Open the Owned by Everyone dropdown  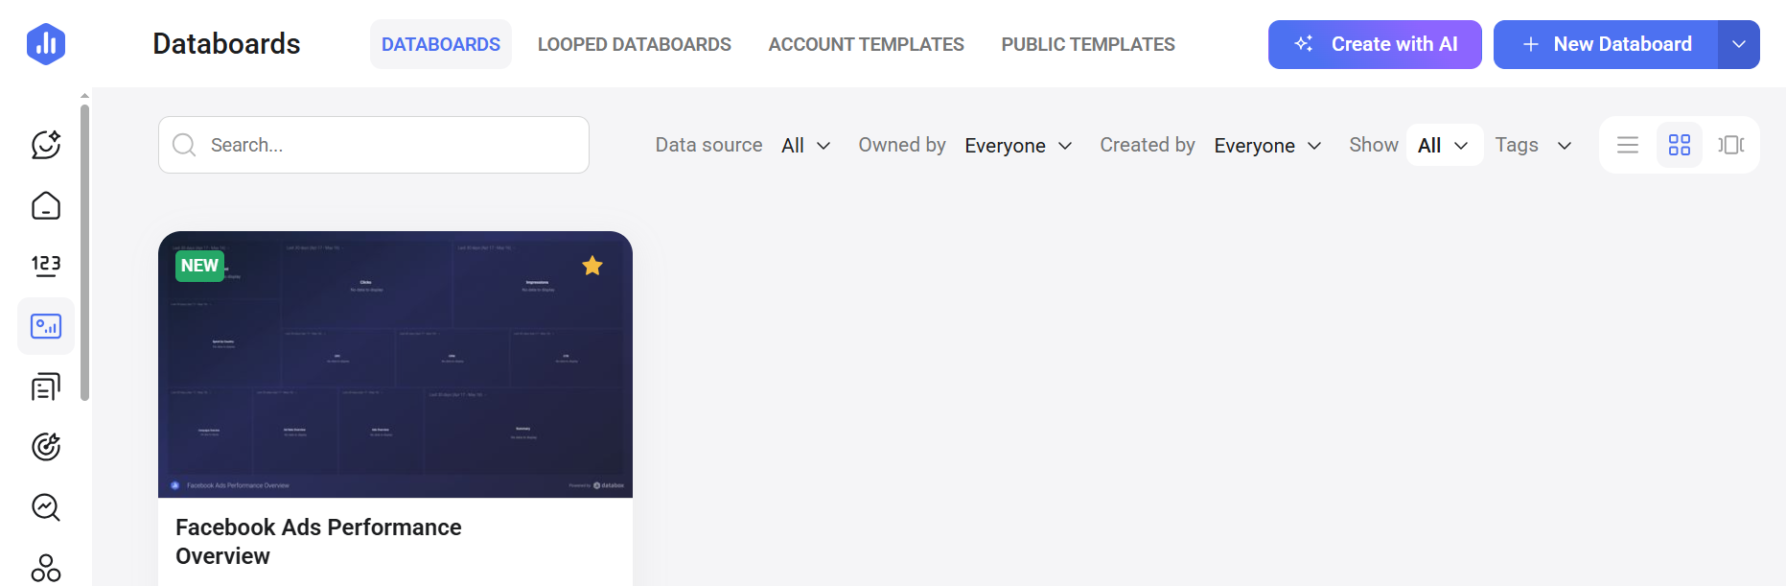(1018, 146)
